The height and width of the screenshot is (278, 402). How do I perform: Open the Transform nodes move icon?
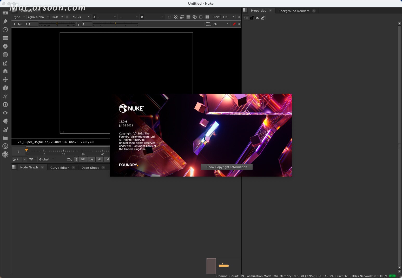(5, 80)
